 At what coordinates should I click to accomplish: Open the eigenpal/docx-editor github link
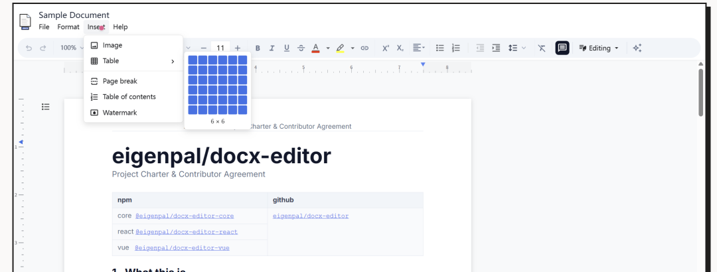[311, 216]
